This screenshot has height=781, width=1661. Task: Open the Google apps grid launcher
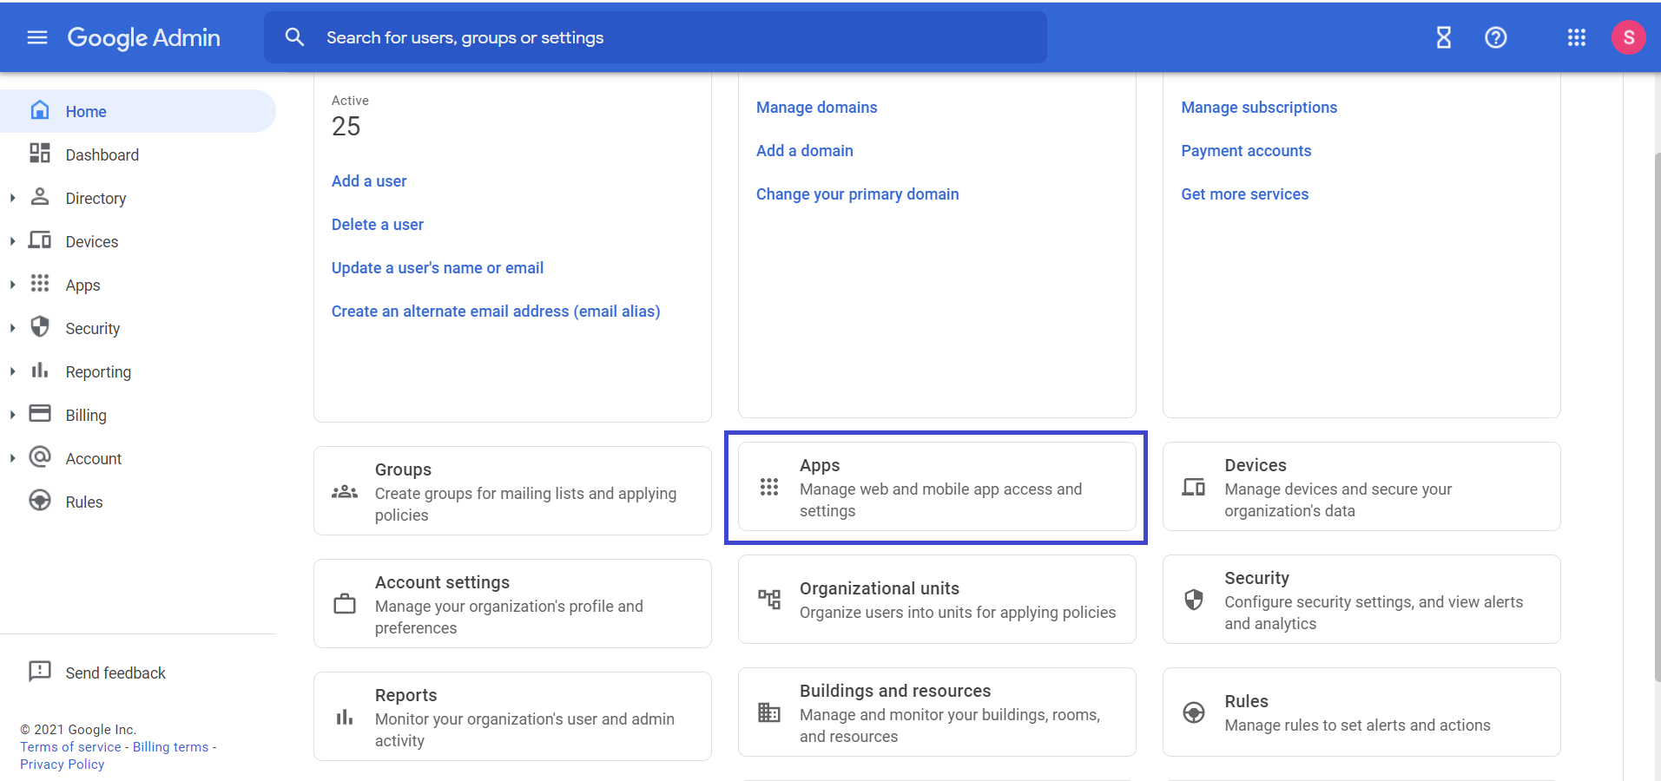coord(1576,37)
